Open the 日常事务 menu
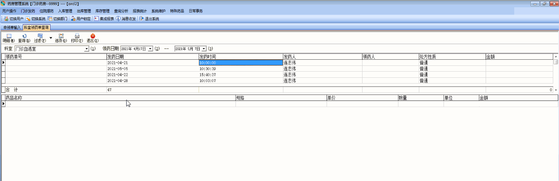The image size is (559, 181). [195, 11]
